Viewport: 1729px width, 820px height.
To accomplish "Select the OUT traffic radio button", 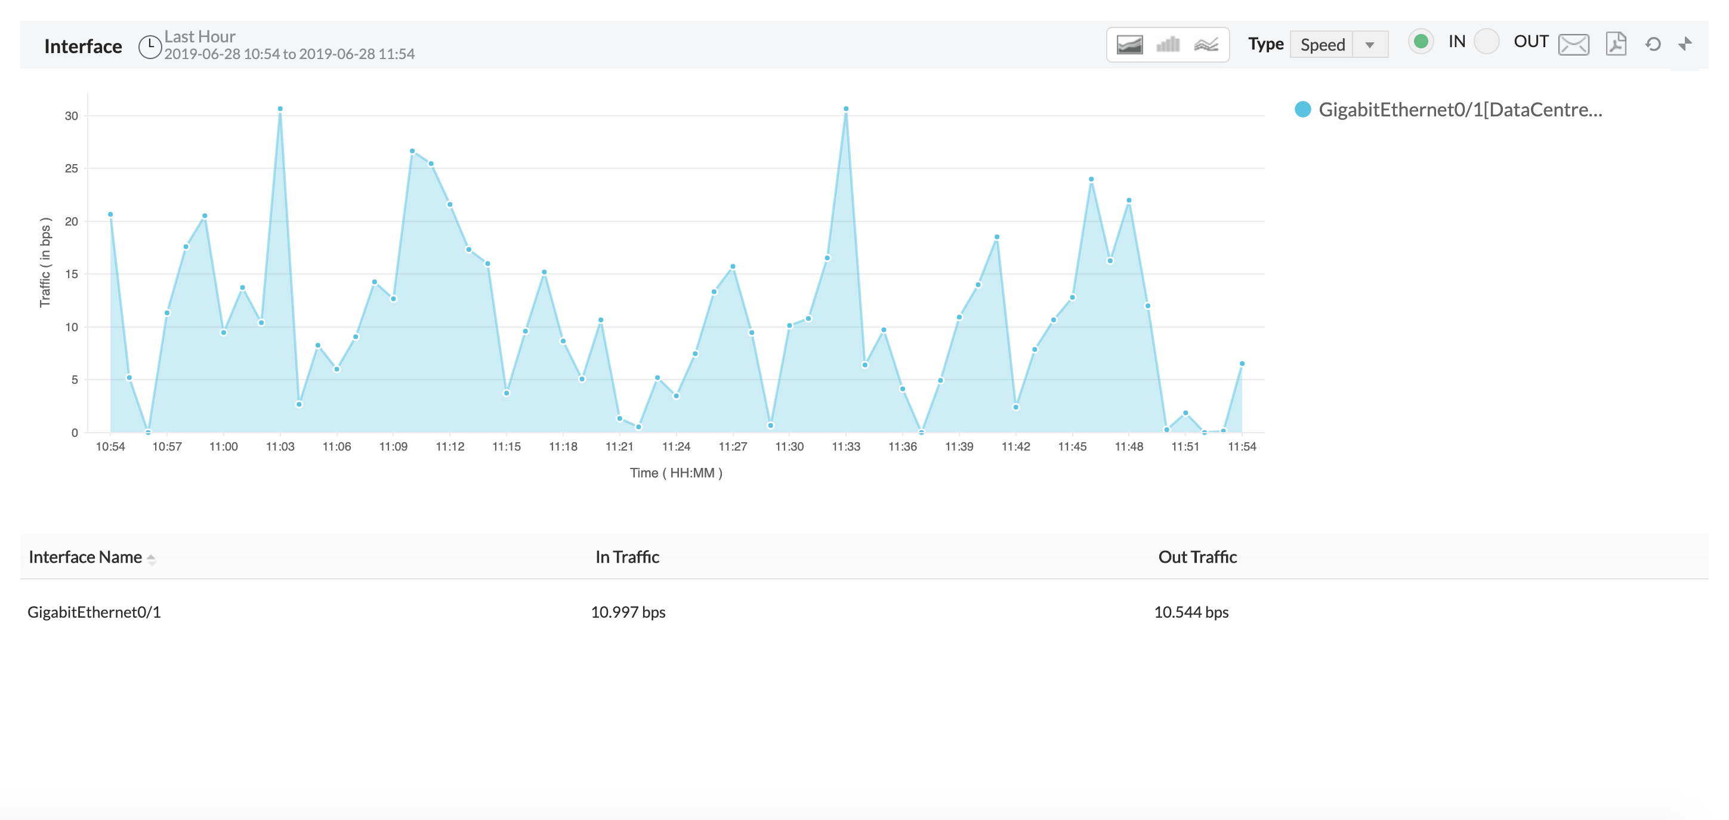I will pos(1486,42).
